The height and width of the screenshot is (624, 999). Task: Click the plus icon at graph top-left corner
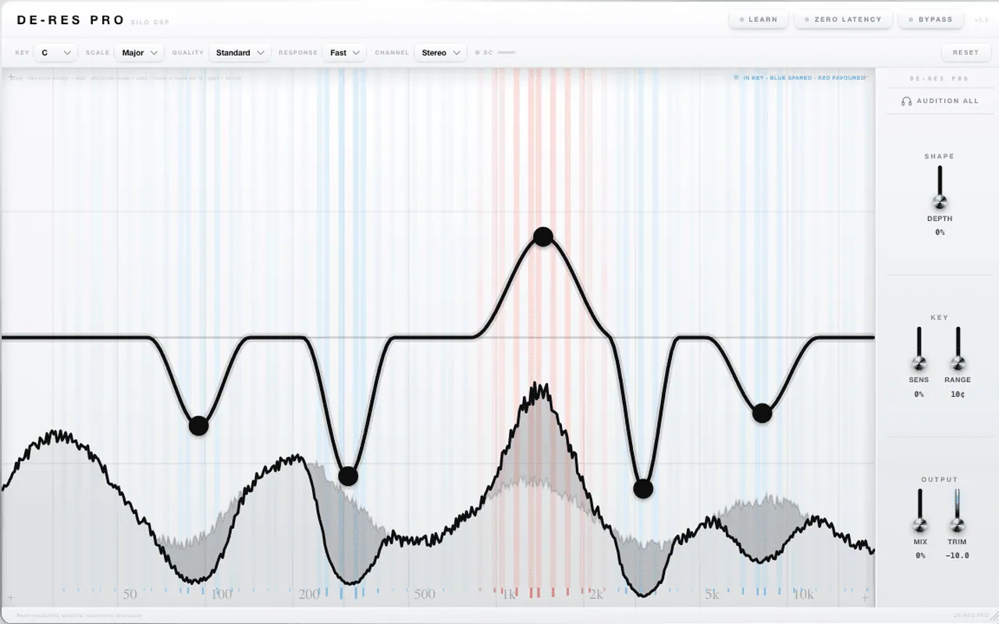click(11, 77)
